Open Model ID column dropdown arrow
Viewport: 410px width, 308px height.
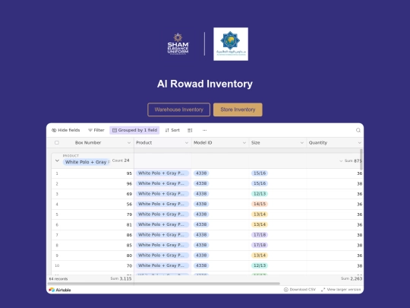[244, 143]
